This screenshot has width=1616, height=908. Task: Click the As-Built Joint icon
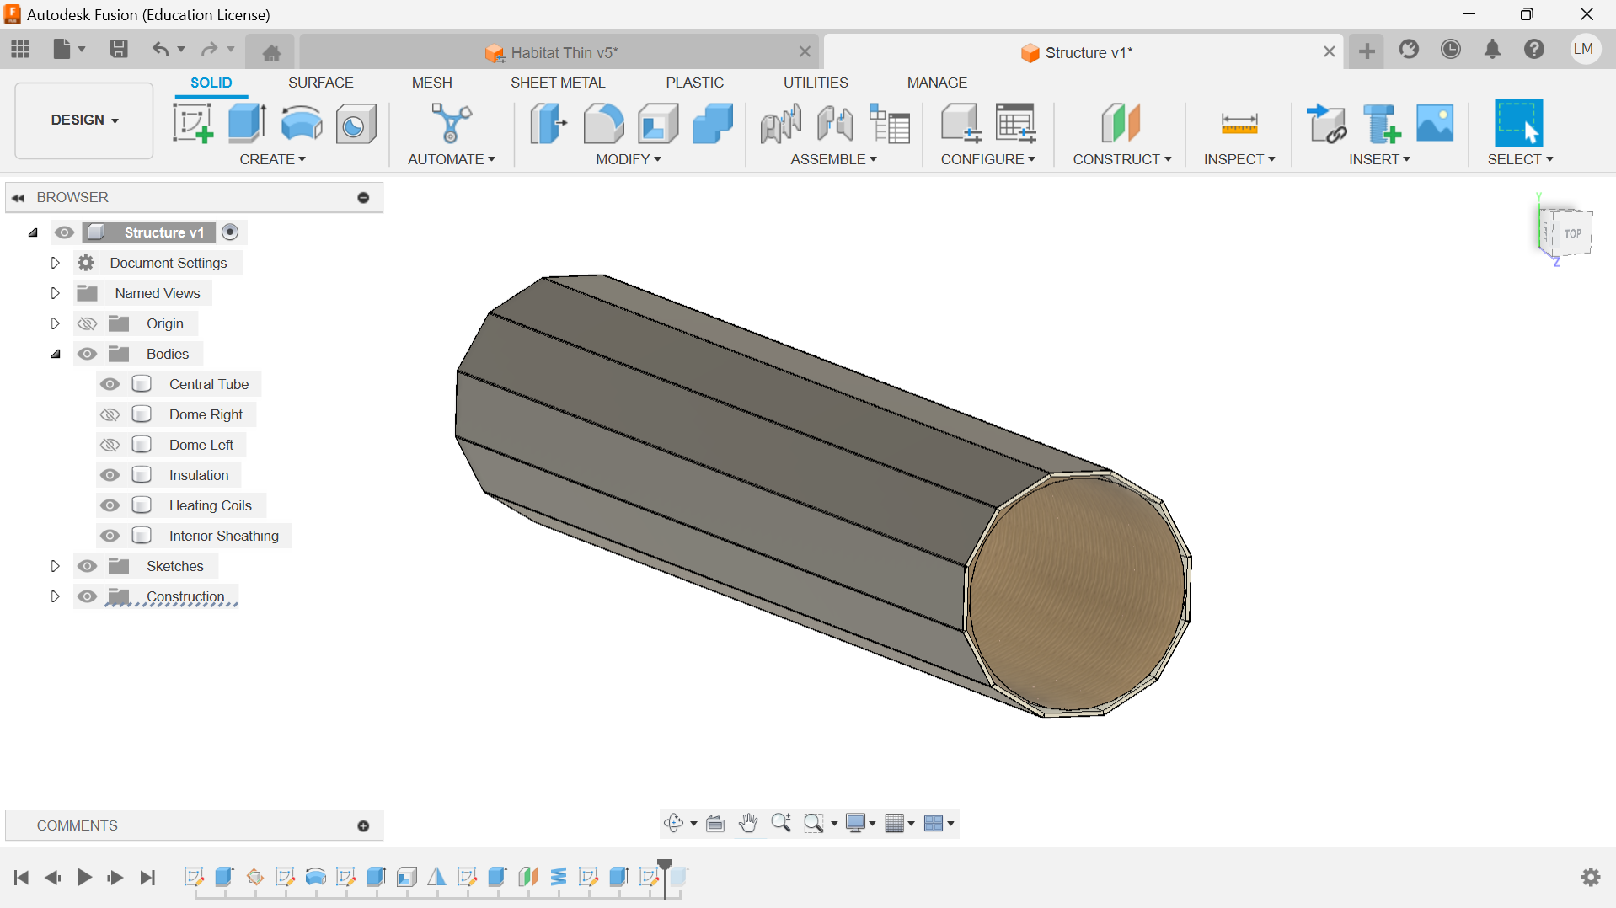click(x=835, y=124)
